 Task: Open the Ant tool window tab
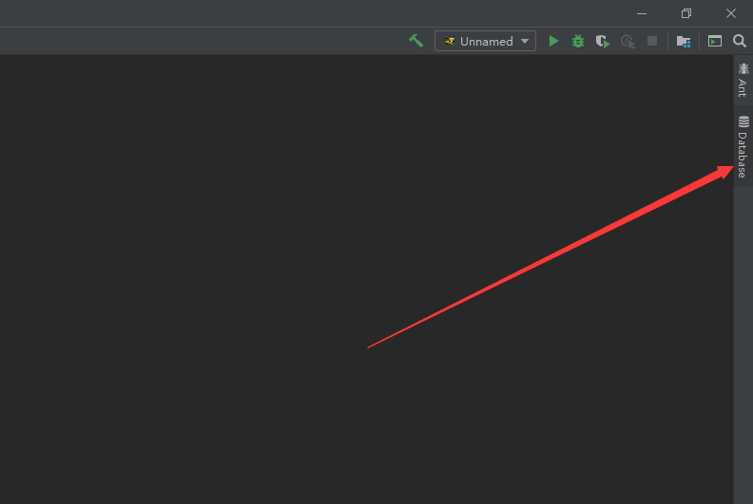click(743, 80)
